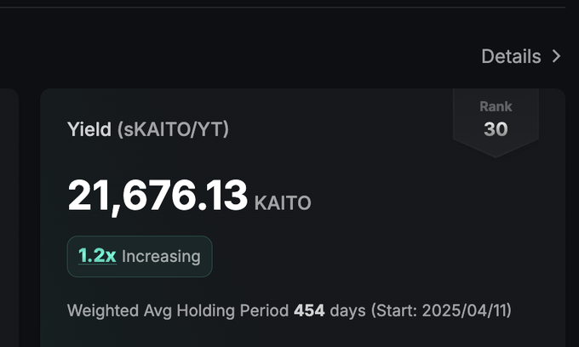Click the horizontal divider line at top
This screenshot has width=579, height=347.
283,7
